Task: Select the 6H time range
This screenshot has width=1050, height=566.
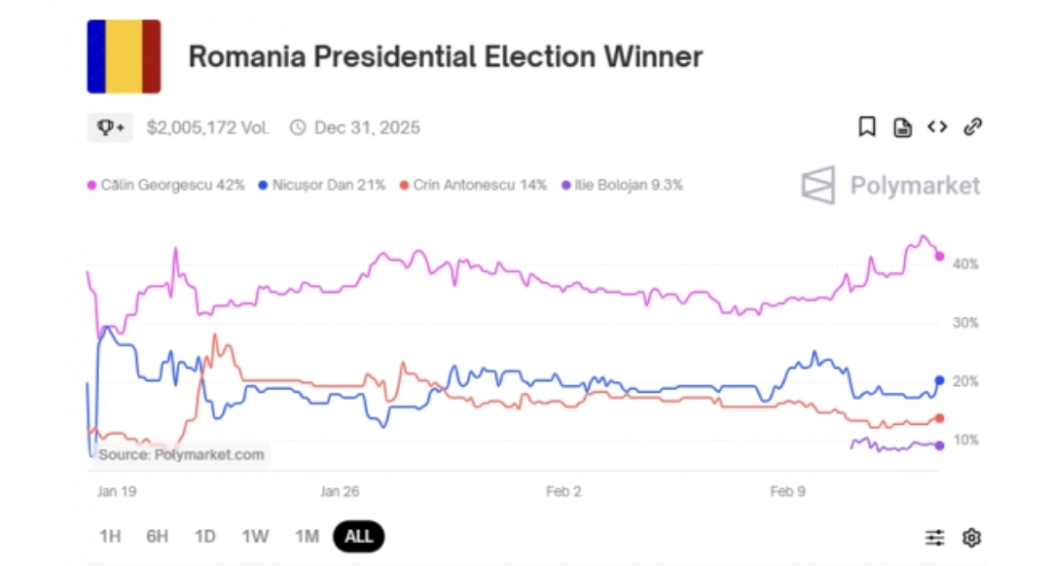Action: [158, 536]
